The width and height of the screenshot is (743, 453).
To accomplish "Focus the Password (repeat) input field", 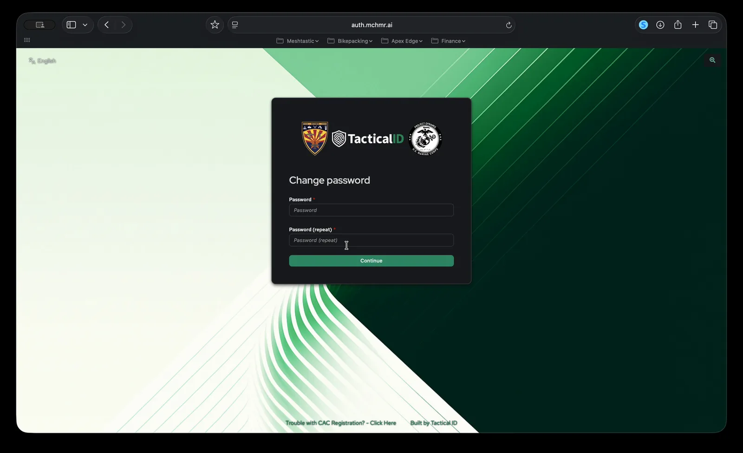I will point(371,240).
